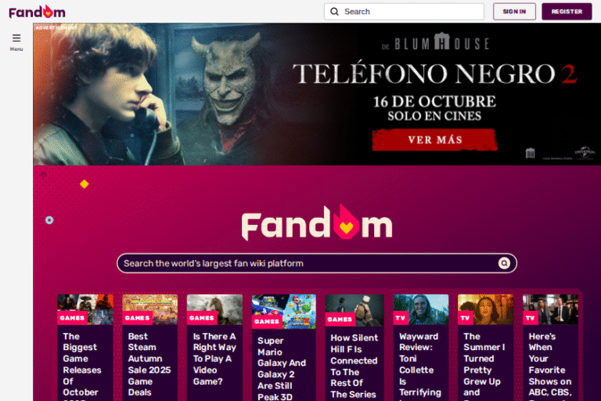Open How Silent Hill F Is Connected article

(354, 366)
